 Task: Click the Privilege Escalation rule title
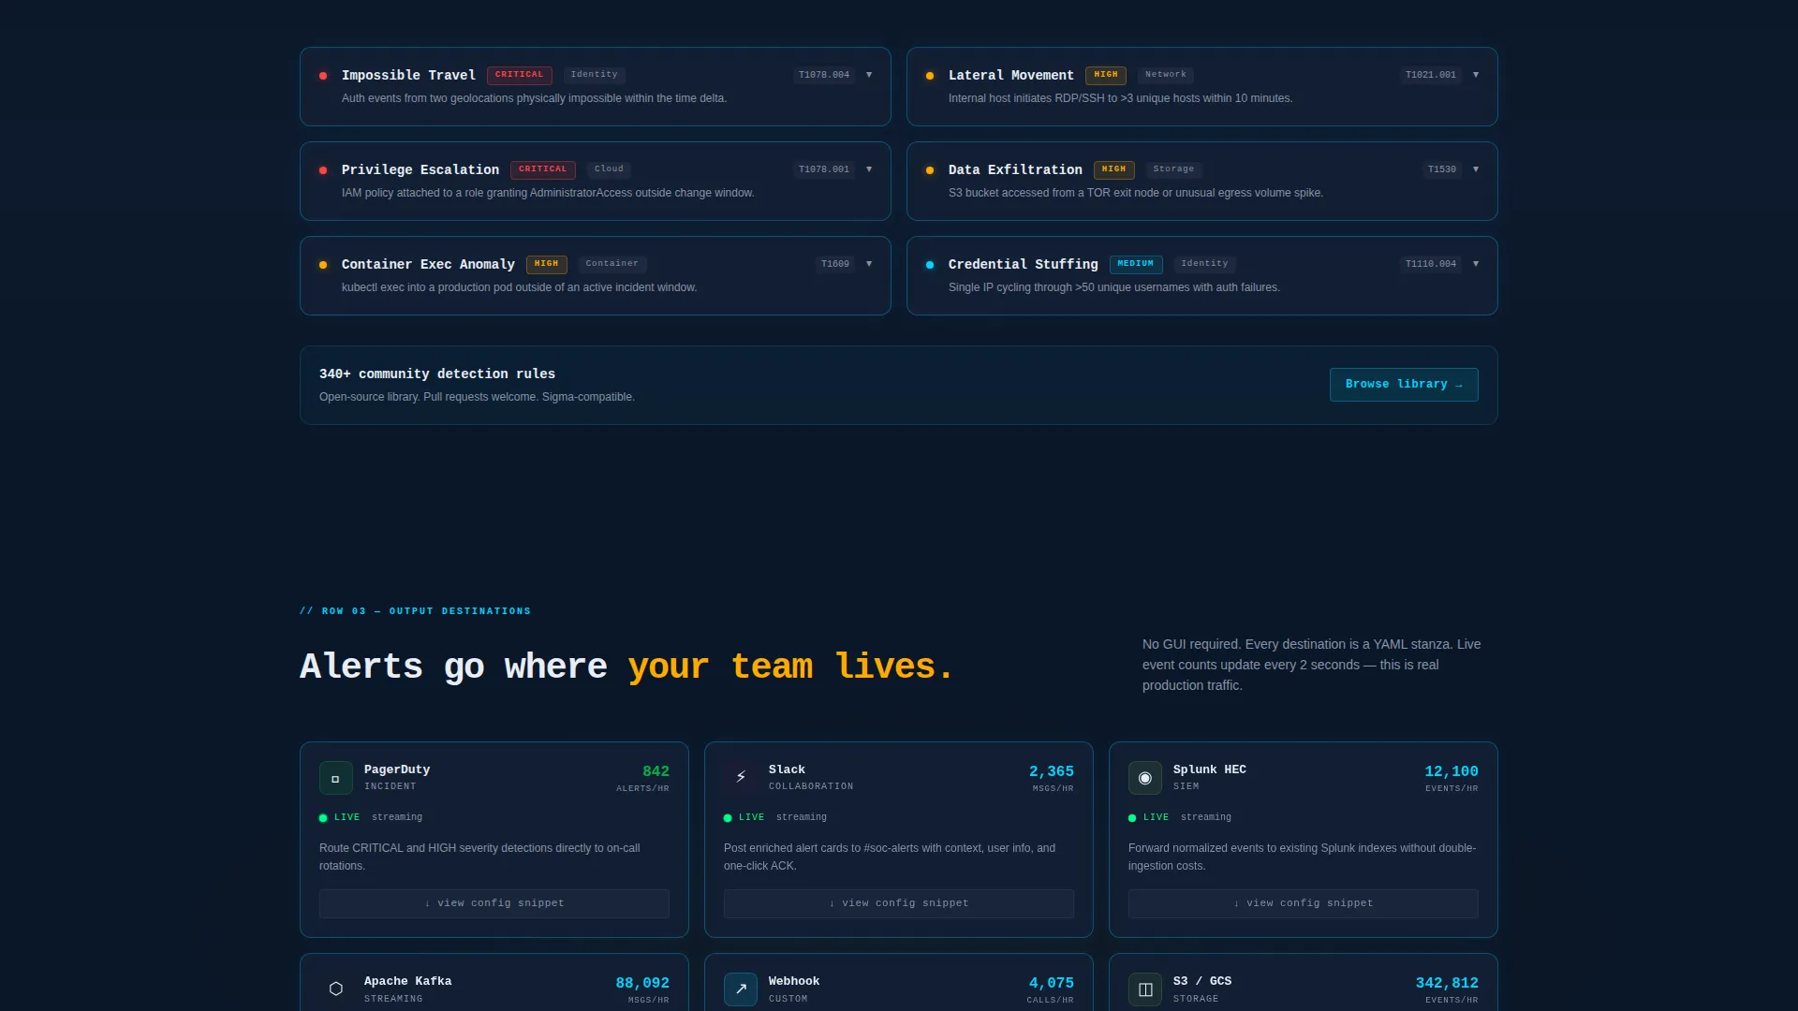pyautogui.click(x=420, y=170)
